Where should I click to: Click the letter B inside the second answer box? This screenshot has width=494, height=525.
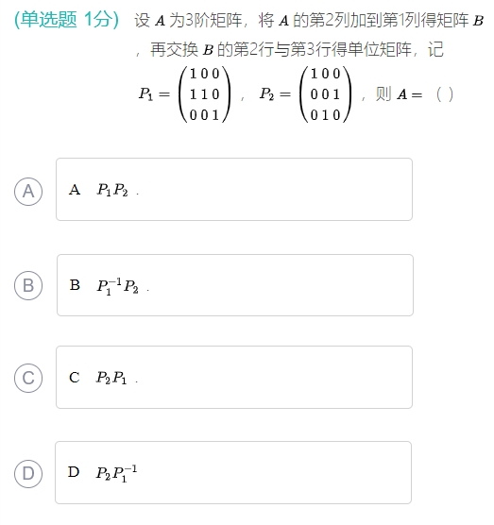click(75, 285)
